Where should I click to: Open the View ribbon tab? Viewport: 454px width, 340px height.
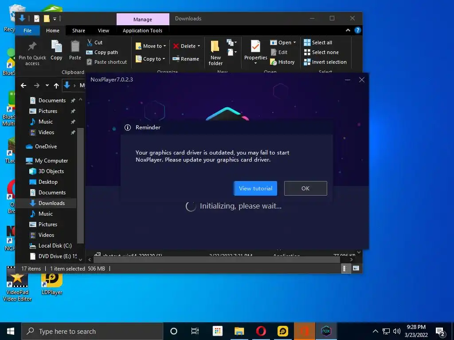coord(103,31)
